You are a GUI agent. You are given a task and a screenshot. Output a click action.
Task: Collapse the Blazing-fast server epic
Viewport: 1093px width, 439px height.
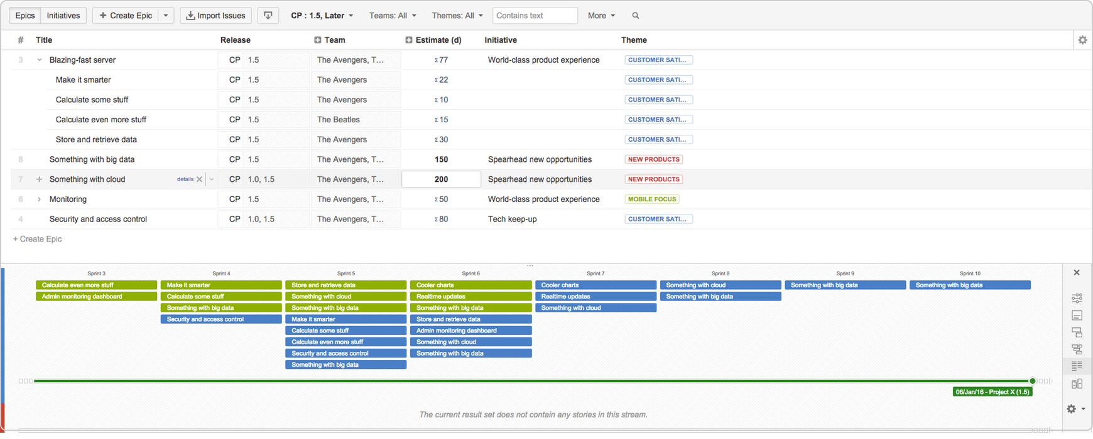[x=40, y=60]
